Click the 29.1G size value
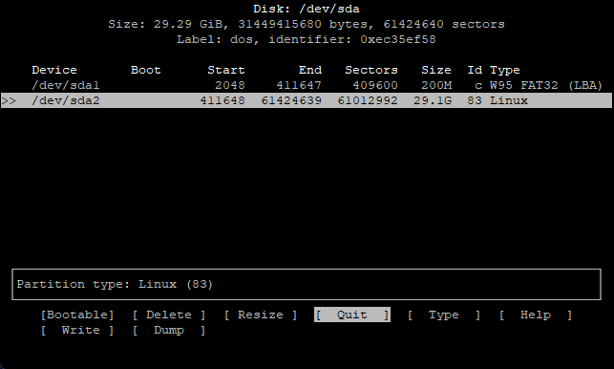The width and height of the screenshot is (614, 369). pos(433,100)
